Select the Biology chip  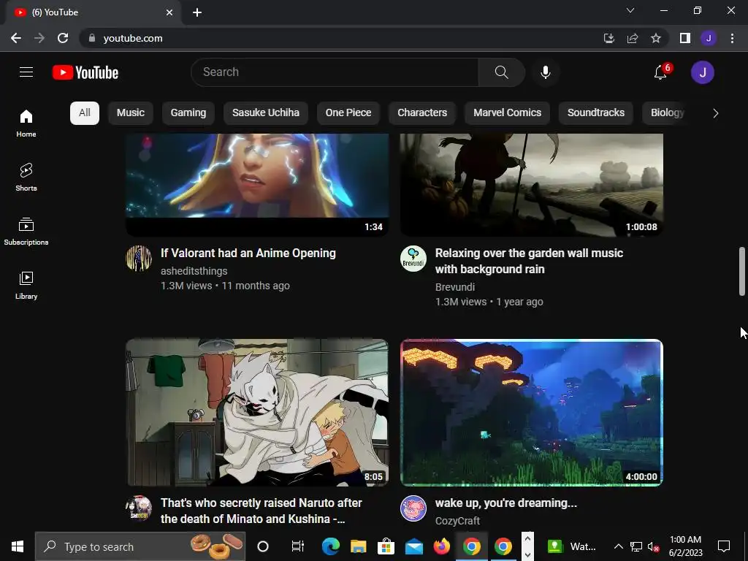click(667, 113)
